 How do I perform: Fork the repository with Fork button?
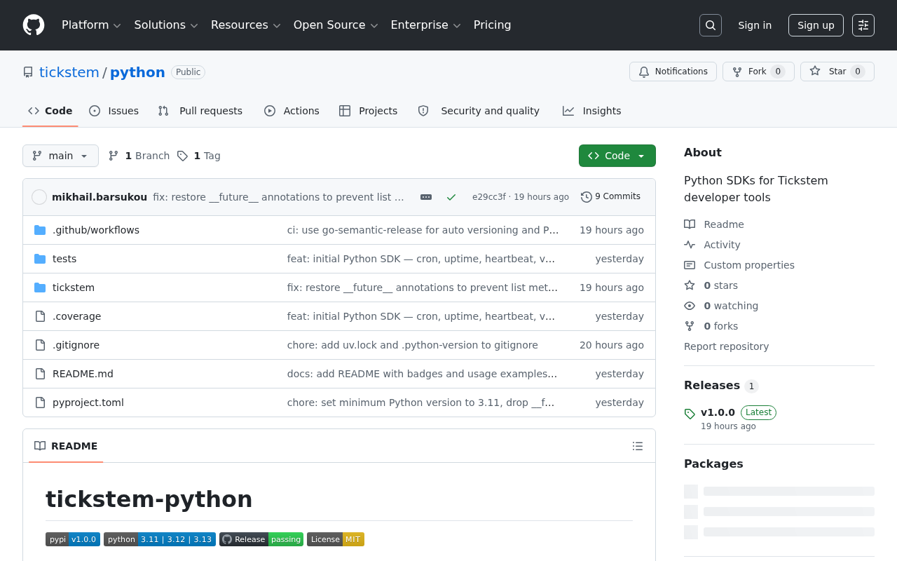(758, 72)
